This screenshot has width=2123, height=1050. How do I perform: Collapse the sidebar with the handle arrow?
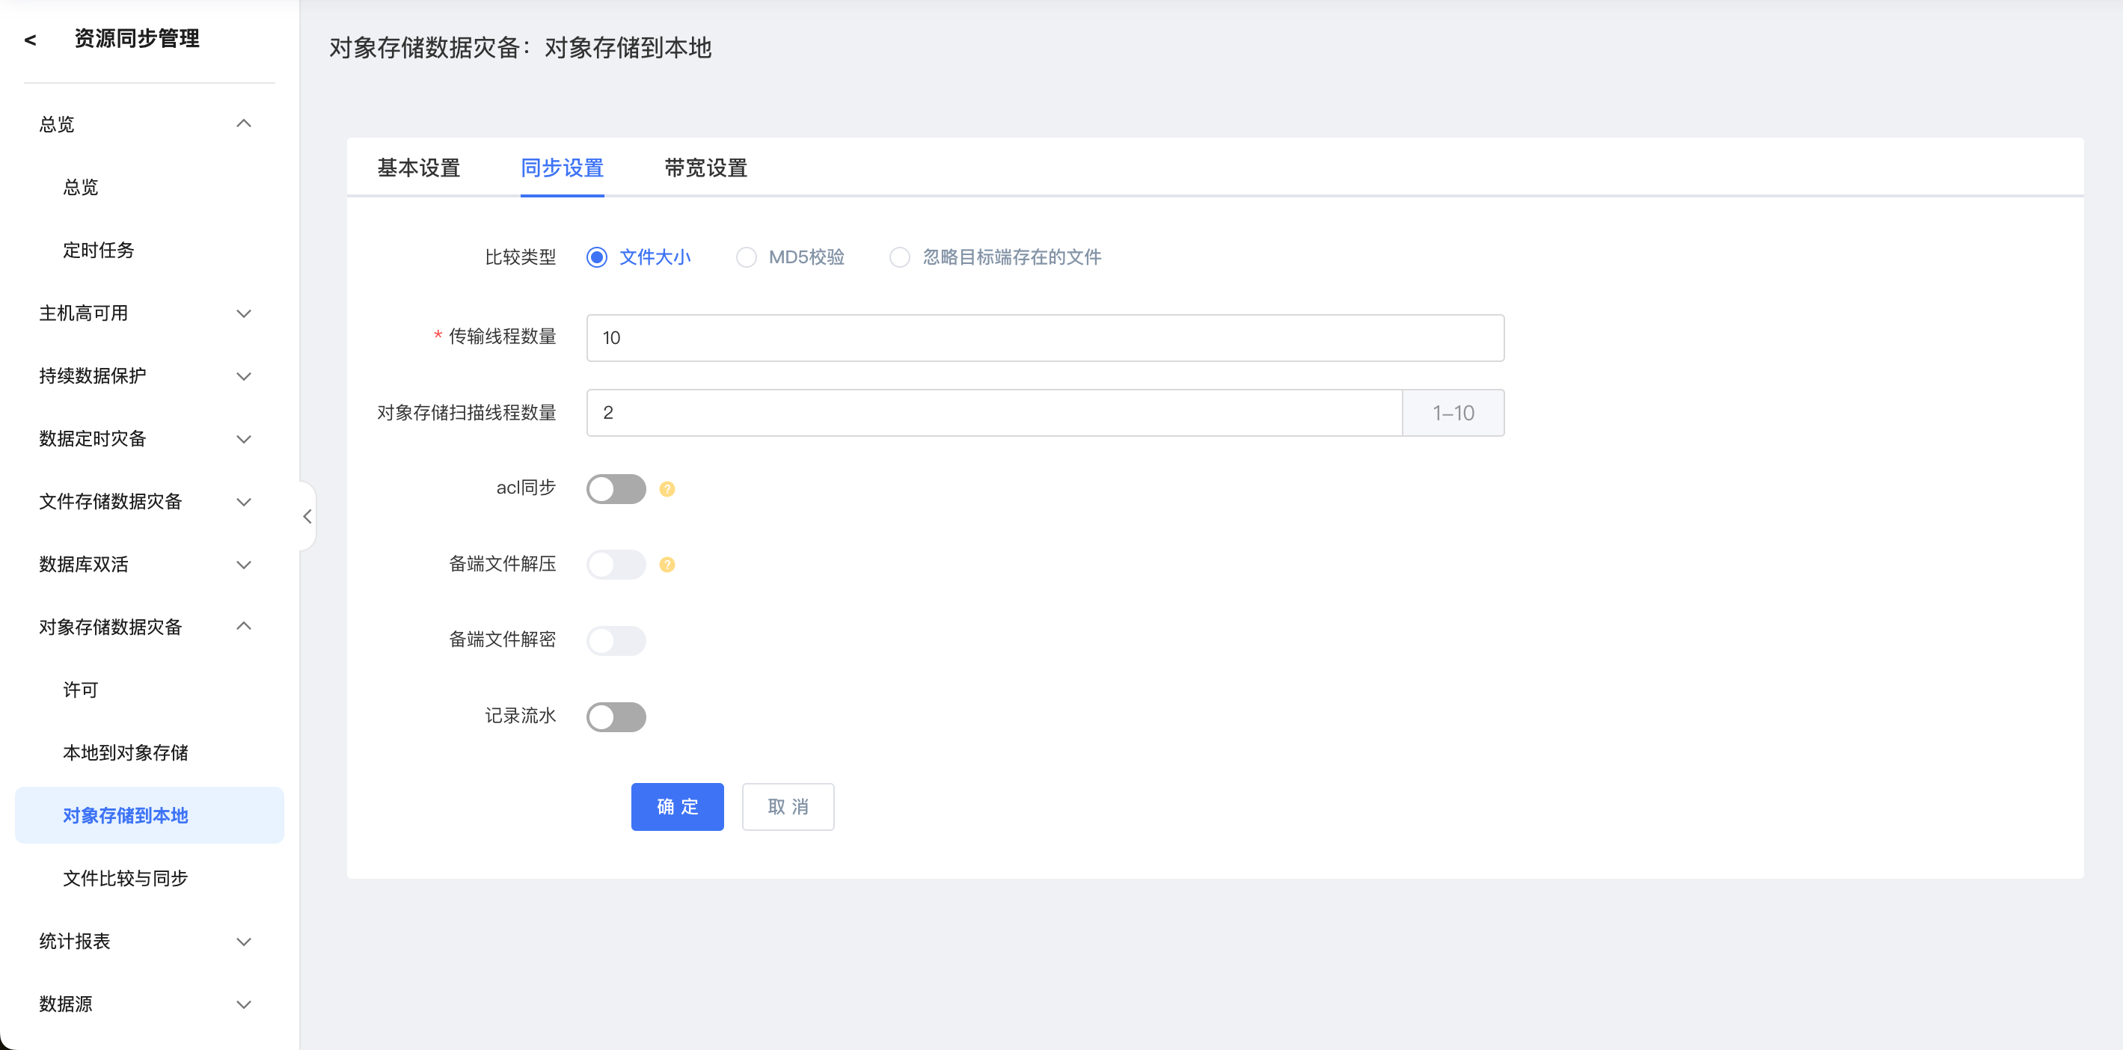tap(307, 517)
